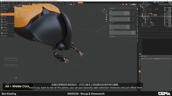The height and width of the screenshot is (96, 172).
Task: Click the outliner search field
Action: 155,4
